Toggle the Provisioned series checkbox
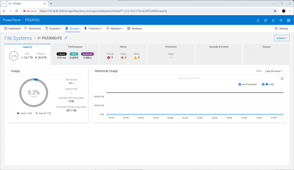Screen dimensions: 294x170 pos(240,84)
